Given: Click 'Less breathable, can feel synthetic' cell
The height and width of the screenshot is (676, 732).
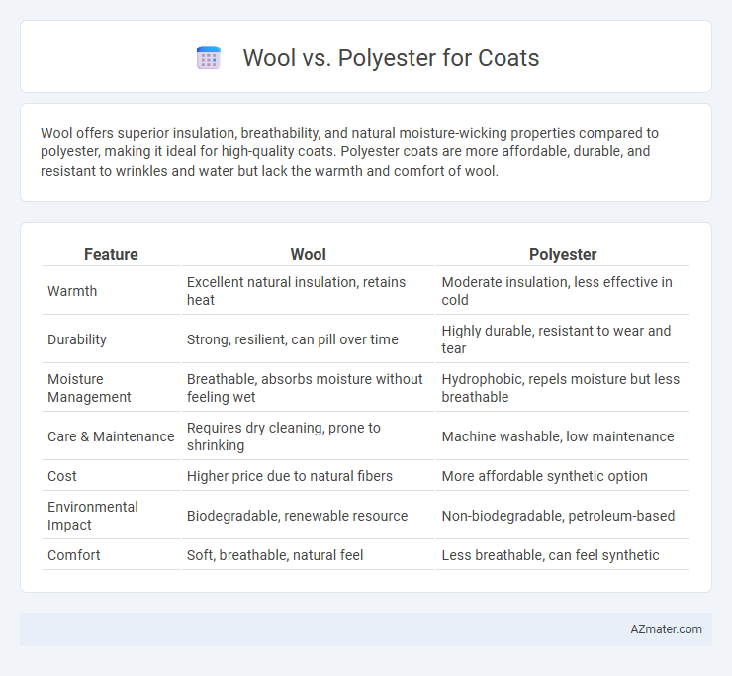Looking at the screenshot, I should click(x=563, y=555).
